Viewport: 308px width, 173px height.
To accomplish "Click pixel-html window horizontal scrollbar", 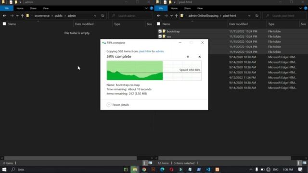I will point(225,158).
